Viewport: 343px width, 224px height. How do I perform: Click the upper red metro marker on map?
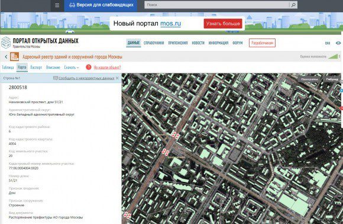[x=176, y=135]
